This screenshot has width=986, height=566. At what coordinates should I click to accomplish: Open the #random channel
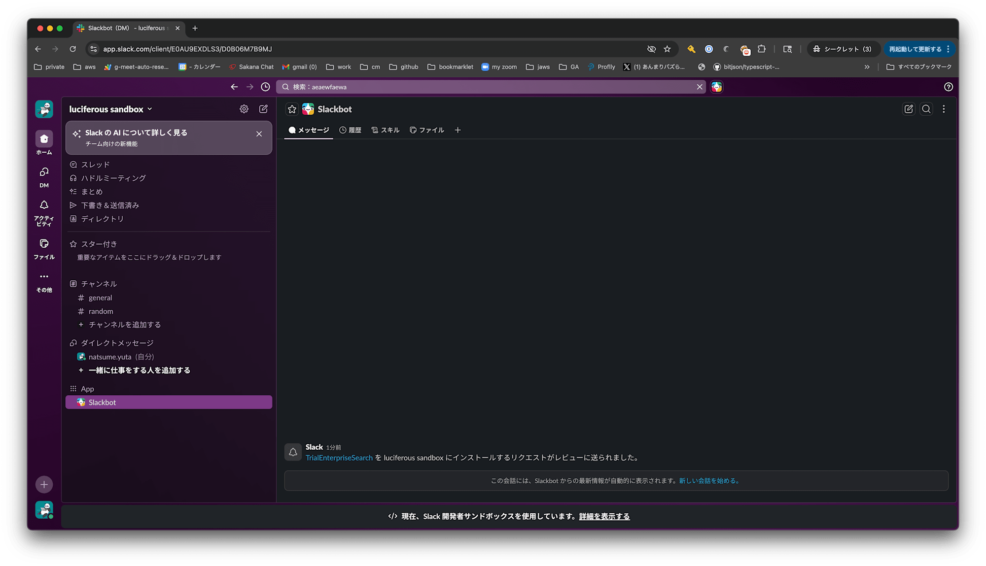[169, 311]
